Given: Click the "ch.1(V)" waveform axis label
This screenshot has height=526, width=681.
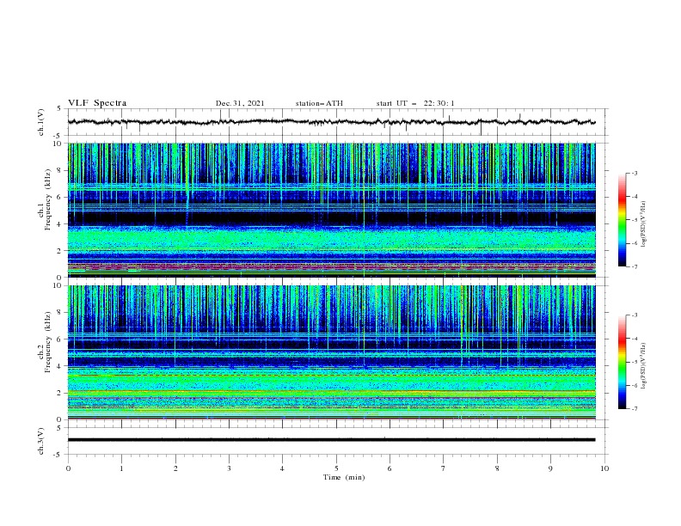Looking at the screenshot, I should click(41, 122).
